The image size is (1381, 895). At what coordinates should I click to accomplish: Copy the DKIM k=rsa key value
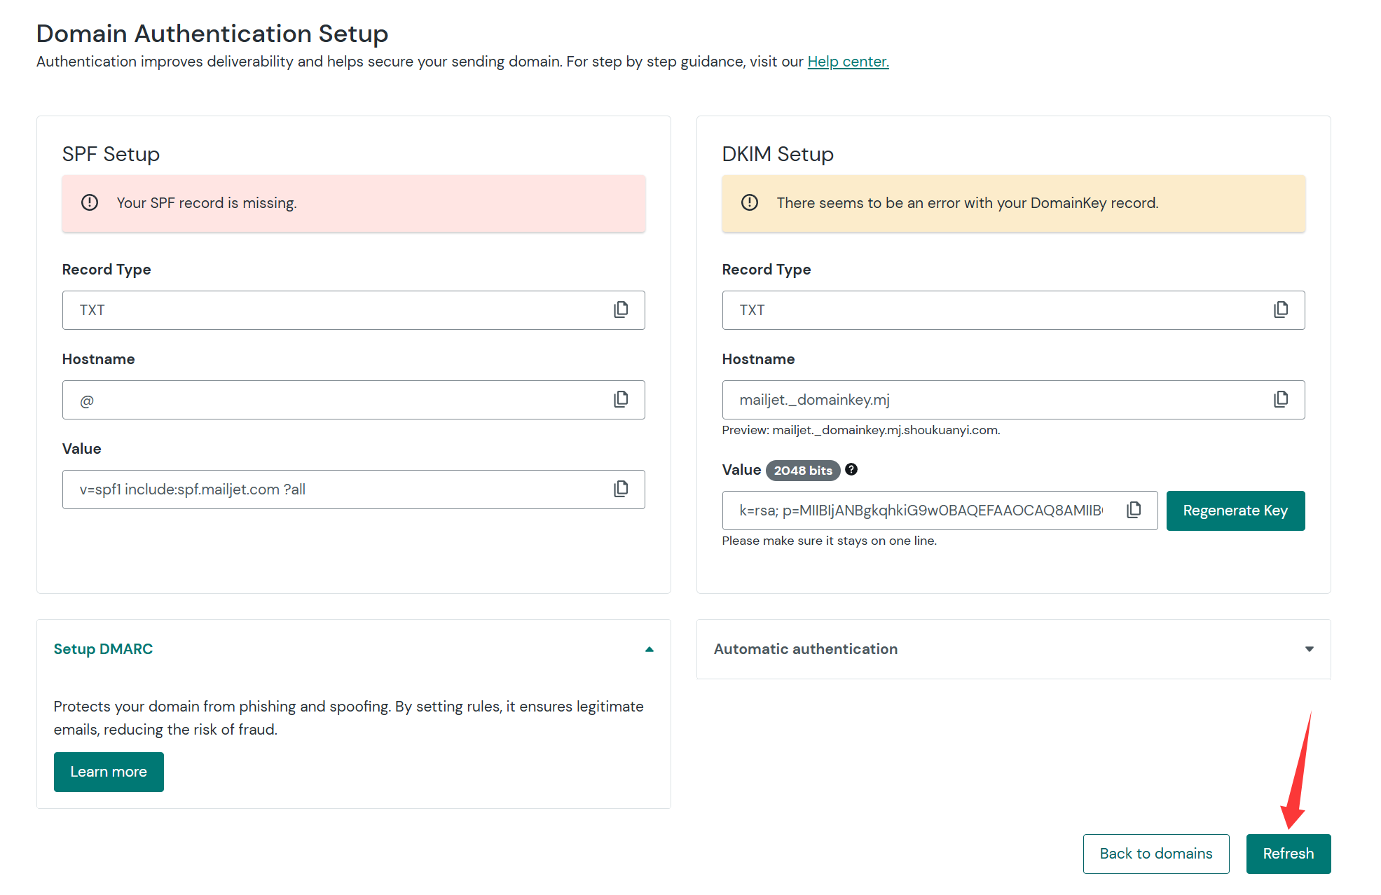coord(1134,510)
